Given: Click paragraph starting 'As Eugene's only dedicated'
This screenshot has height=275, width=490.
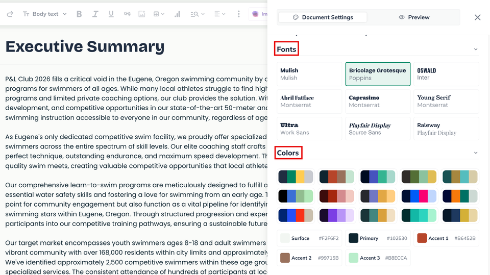Looking at the screenshot, I should (x=136, y=151).
